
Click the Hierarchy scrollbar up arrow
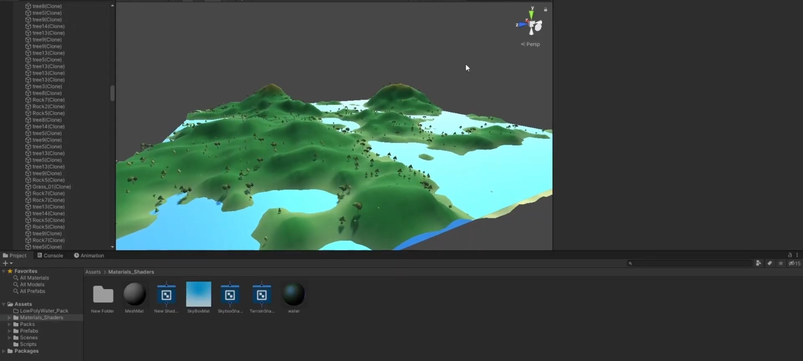click(x=112, y=5)
